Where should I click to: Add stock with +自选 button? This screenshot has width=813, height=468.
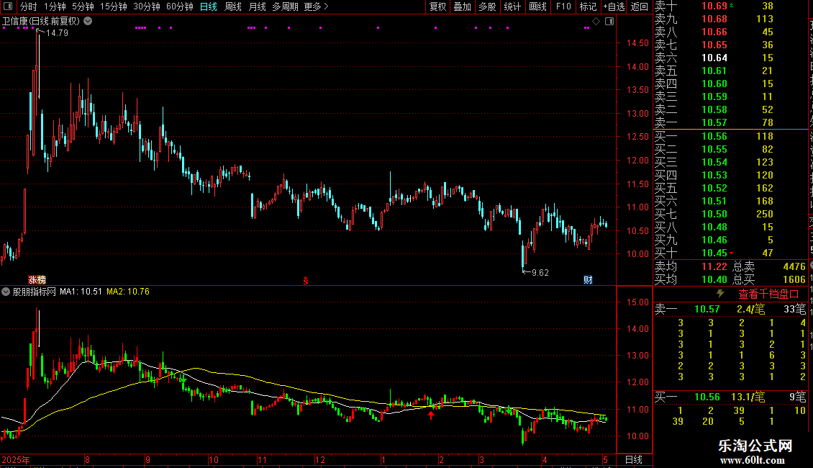614,6
